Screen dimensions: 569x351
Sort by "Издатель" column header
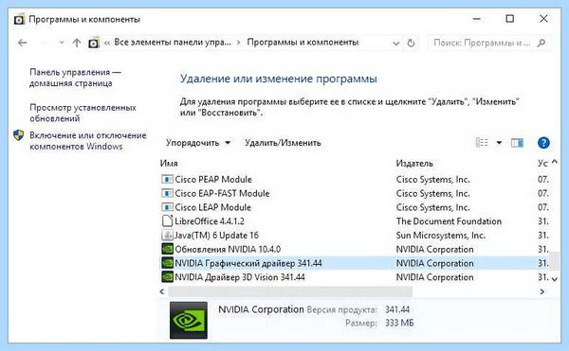(x=414, y=164)
